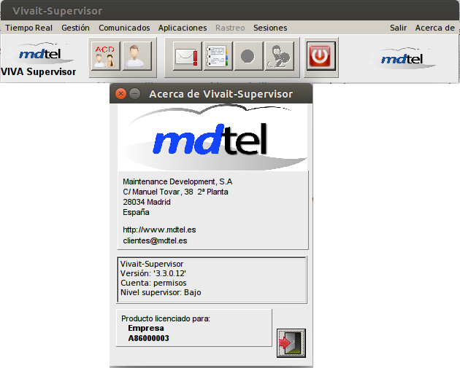460x368 pixels.
Task: Click the VIVA Supervisor label
Action: click(x=39, y=71)
